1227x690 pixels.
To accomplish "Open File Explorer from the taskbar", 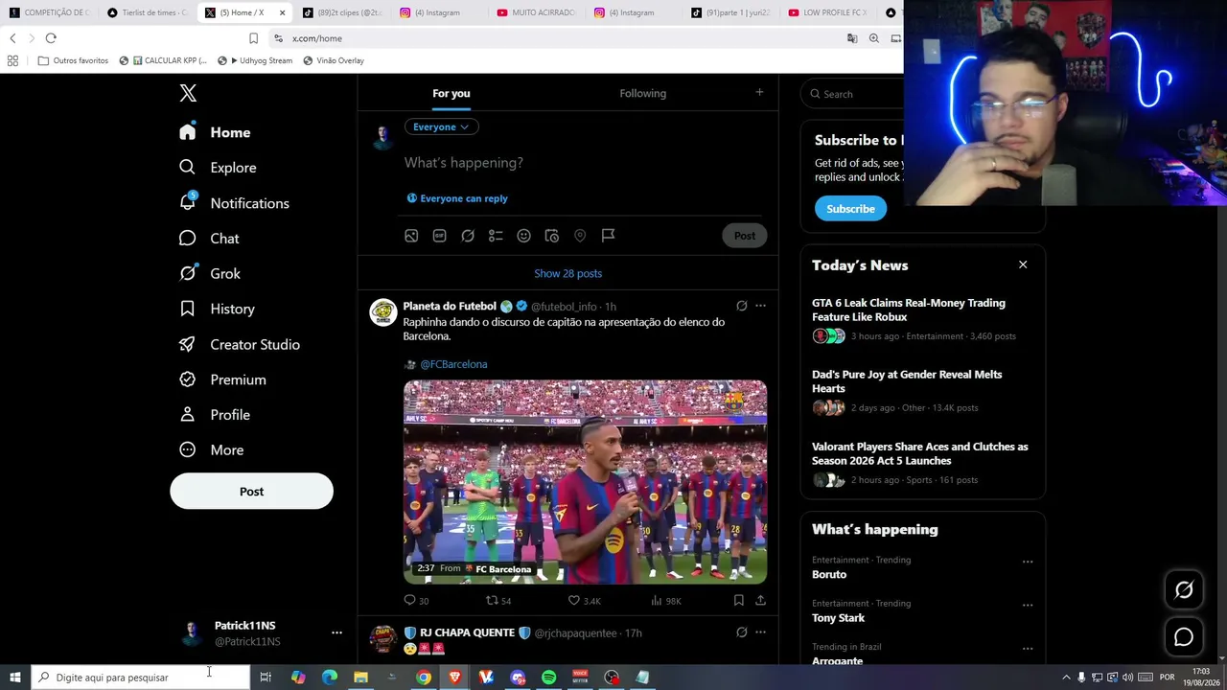I will click(x=360, y=678).
